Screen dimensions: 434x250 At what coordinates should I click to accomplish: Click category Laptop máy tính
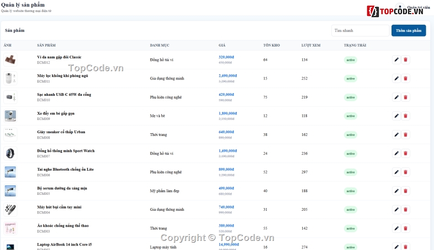(x=163, y=247)
